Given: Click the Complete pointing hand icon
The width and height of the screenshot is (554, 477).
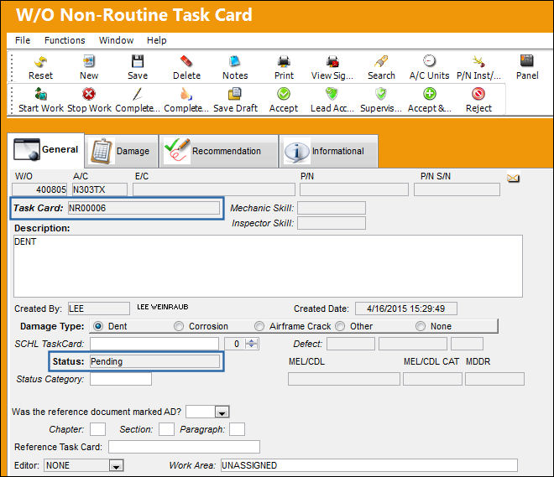Looking at the screenshot, I should tap(186, 94).
